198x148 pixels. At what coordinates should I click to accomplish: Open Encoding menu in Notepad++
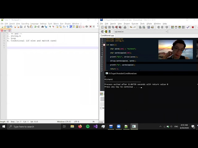pos(25,24)
